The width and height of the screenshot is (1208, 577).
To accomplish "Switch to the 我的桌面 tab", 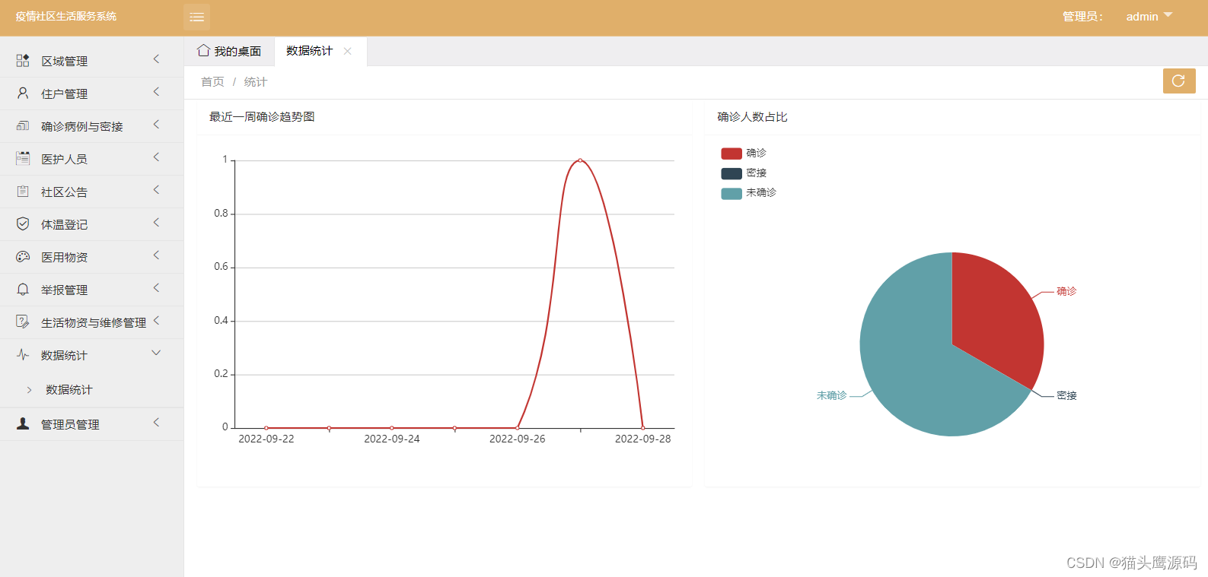I will pyautogui.click(x=229, y=51).
